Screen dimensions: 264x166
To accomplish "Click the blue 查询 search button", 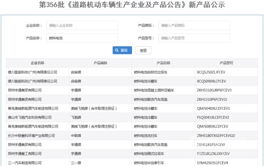I will point(122,50).
